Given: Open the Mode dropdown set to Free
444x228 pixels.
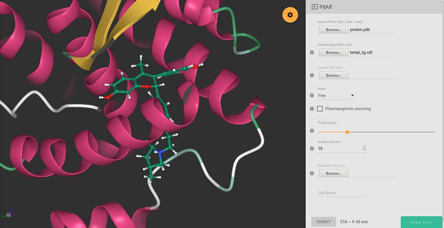Looking at the screenshot, I should [x=336, y=96].
